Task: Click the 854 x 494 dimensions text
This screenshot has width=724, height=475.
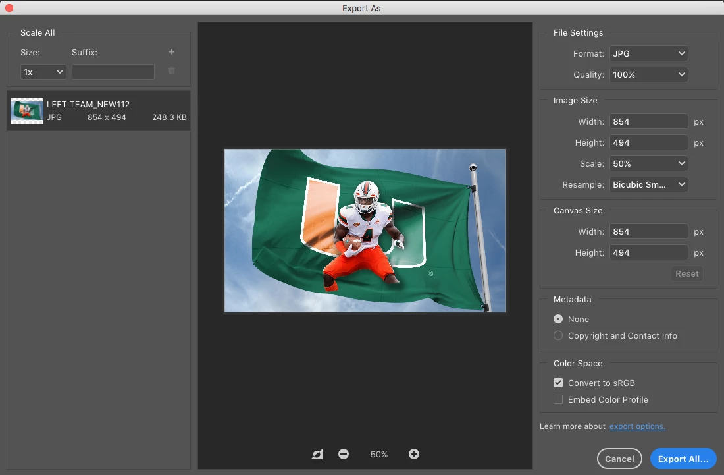Action: [x=107, y=117]
